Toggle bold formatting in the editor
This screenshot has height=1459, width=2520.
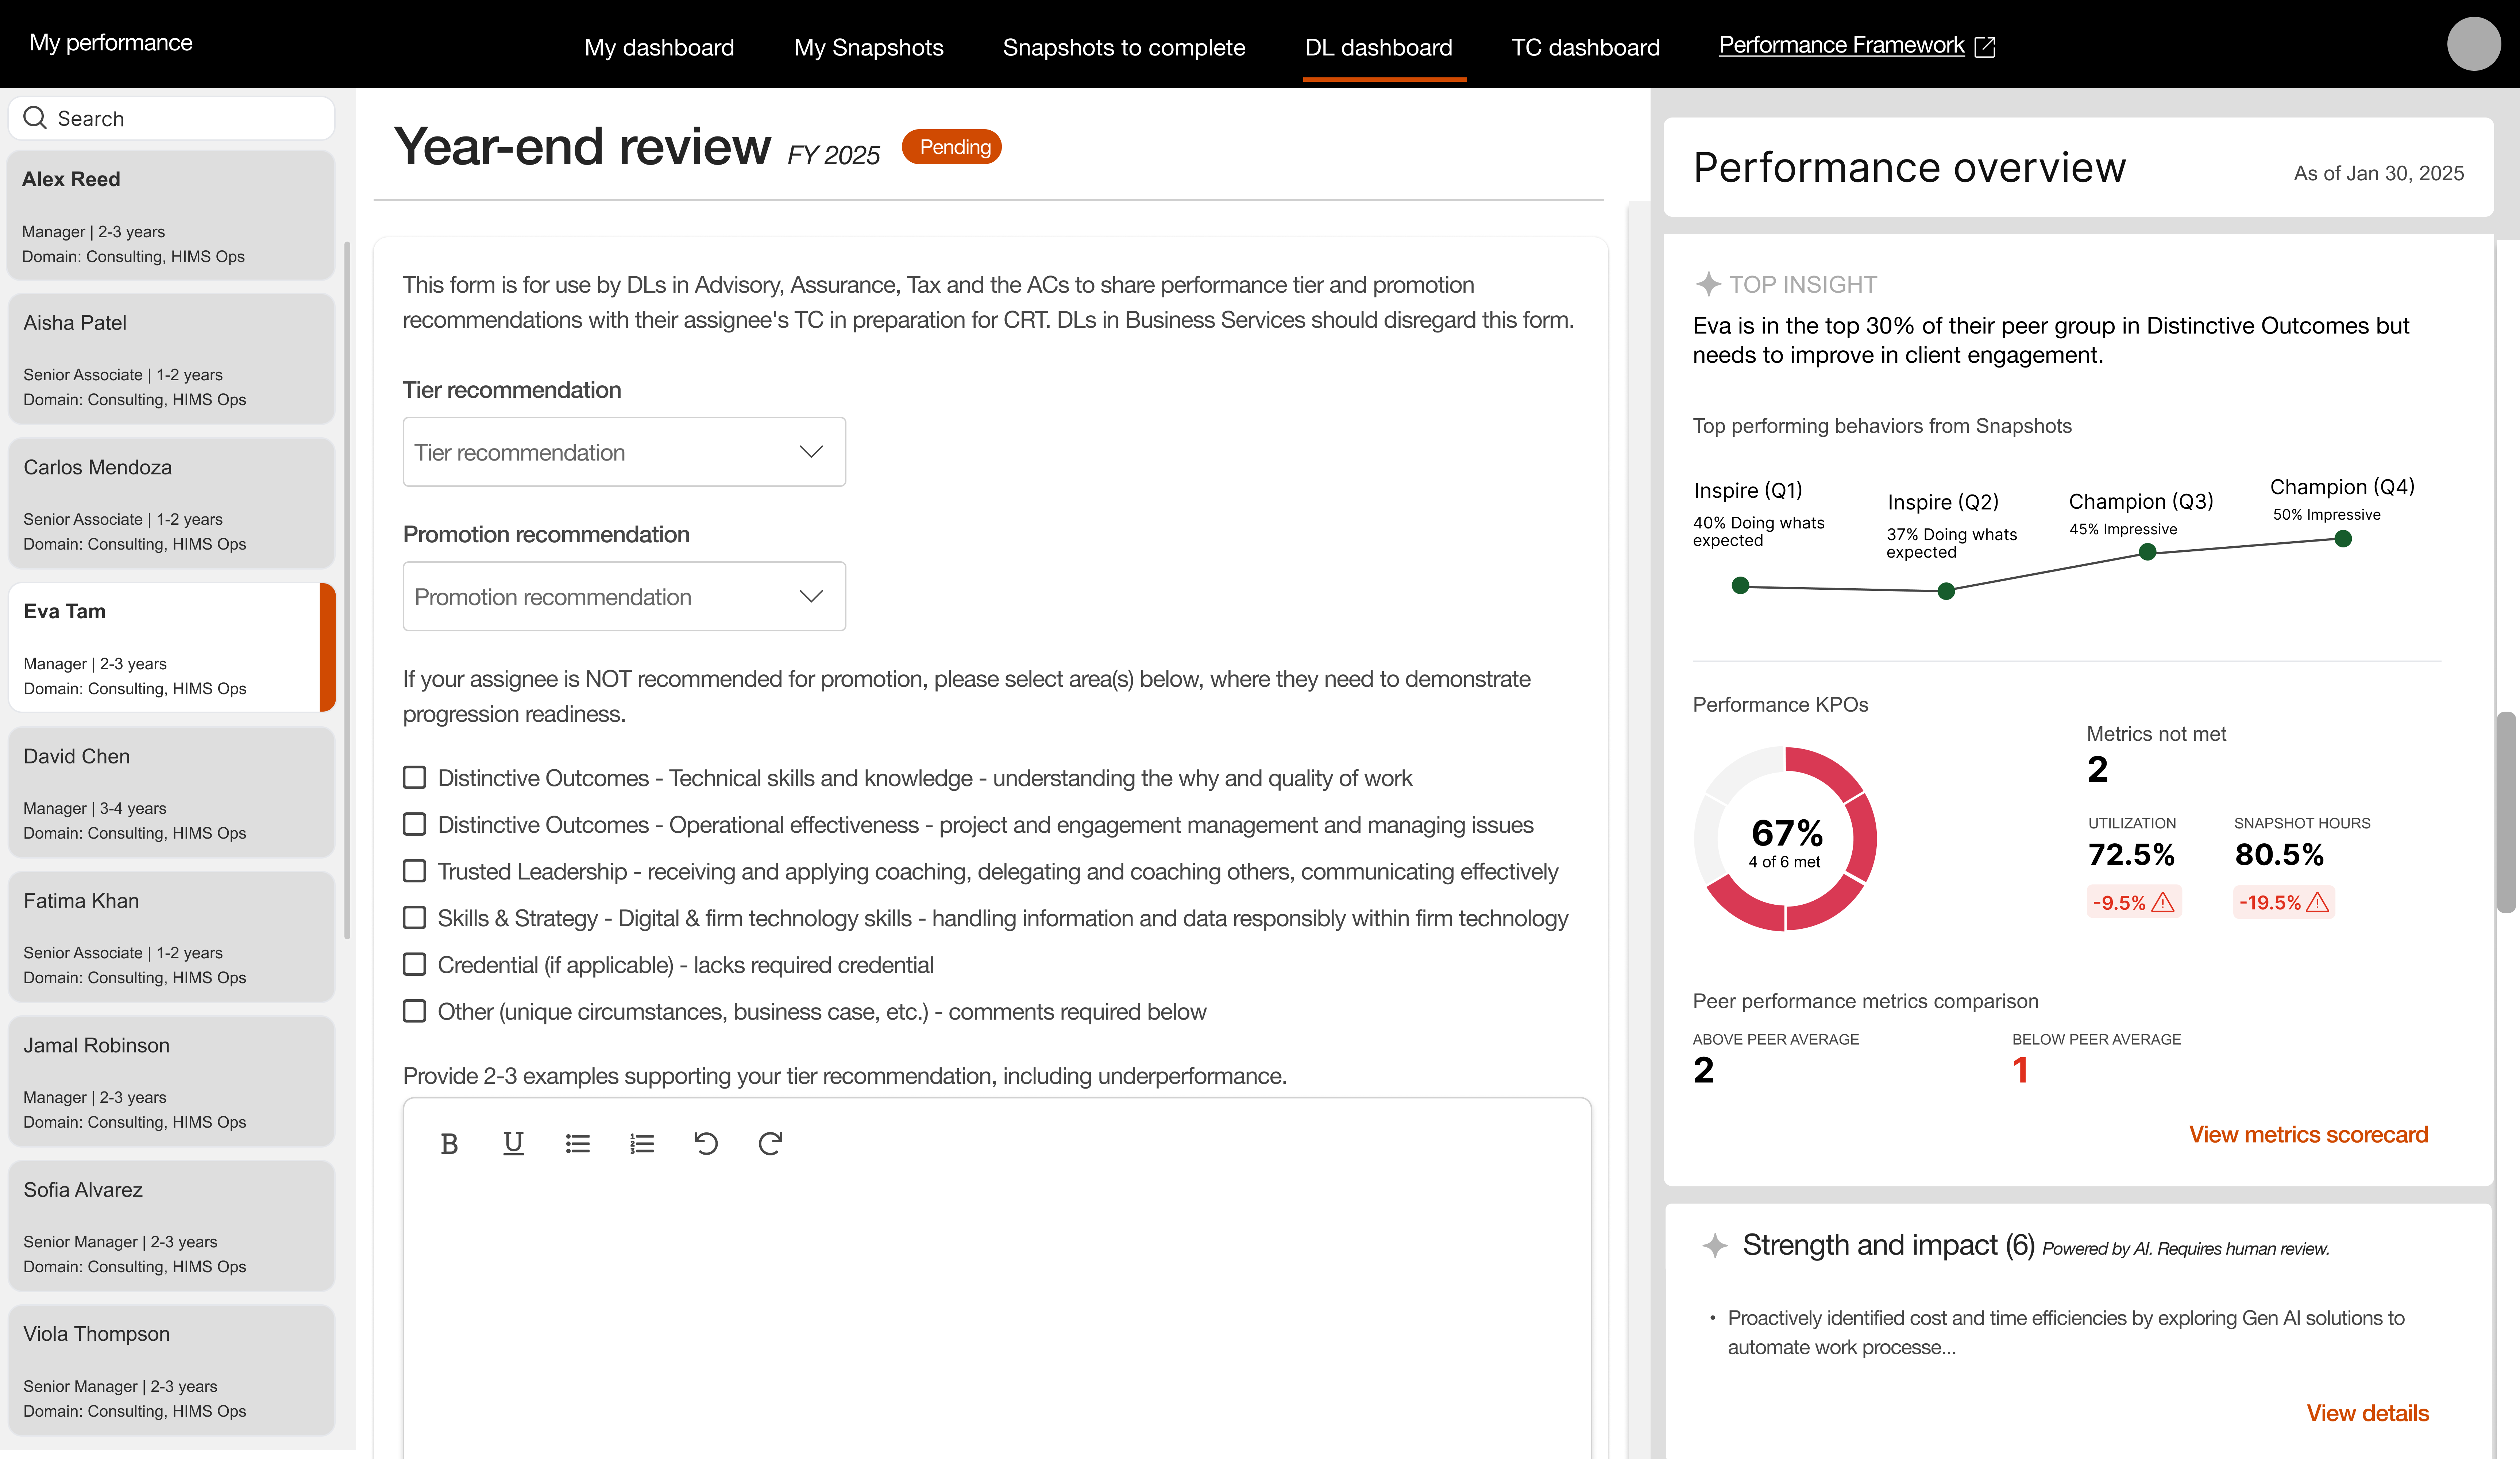449,1143
